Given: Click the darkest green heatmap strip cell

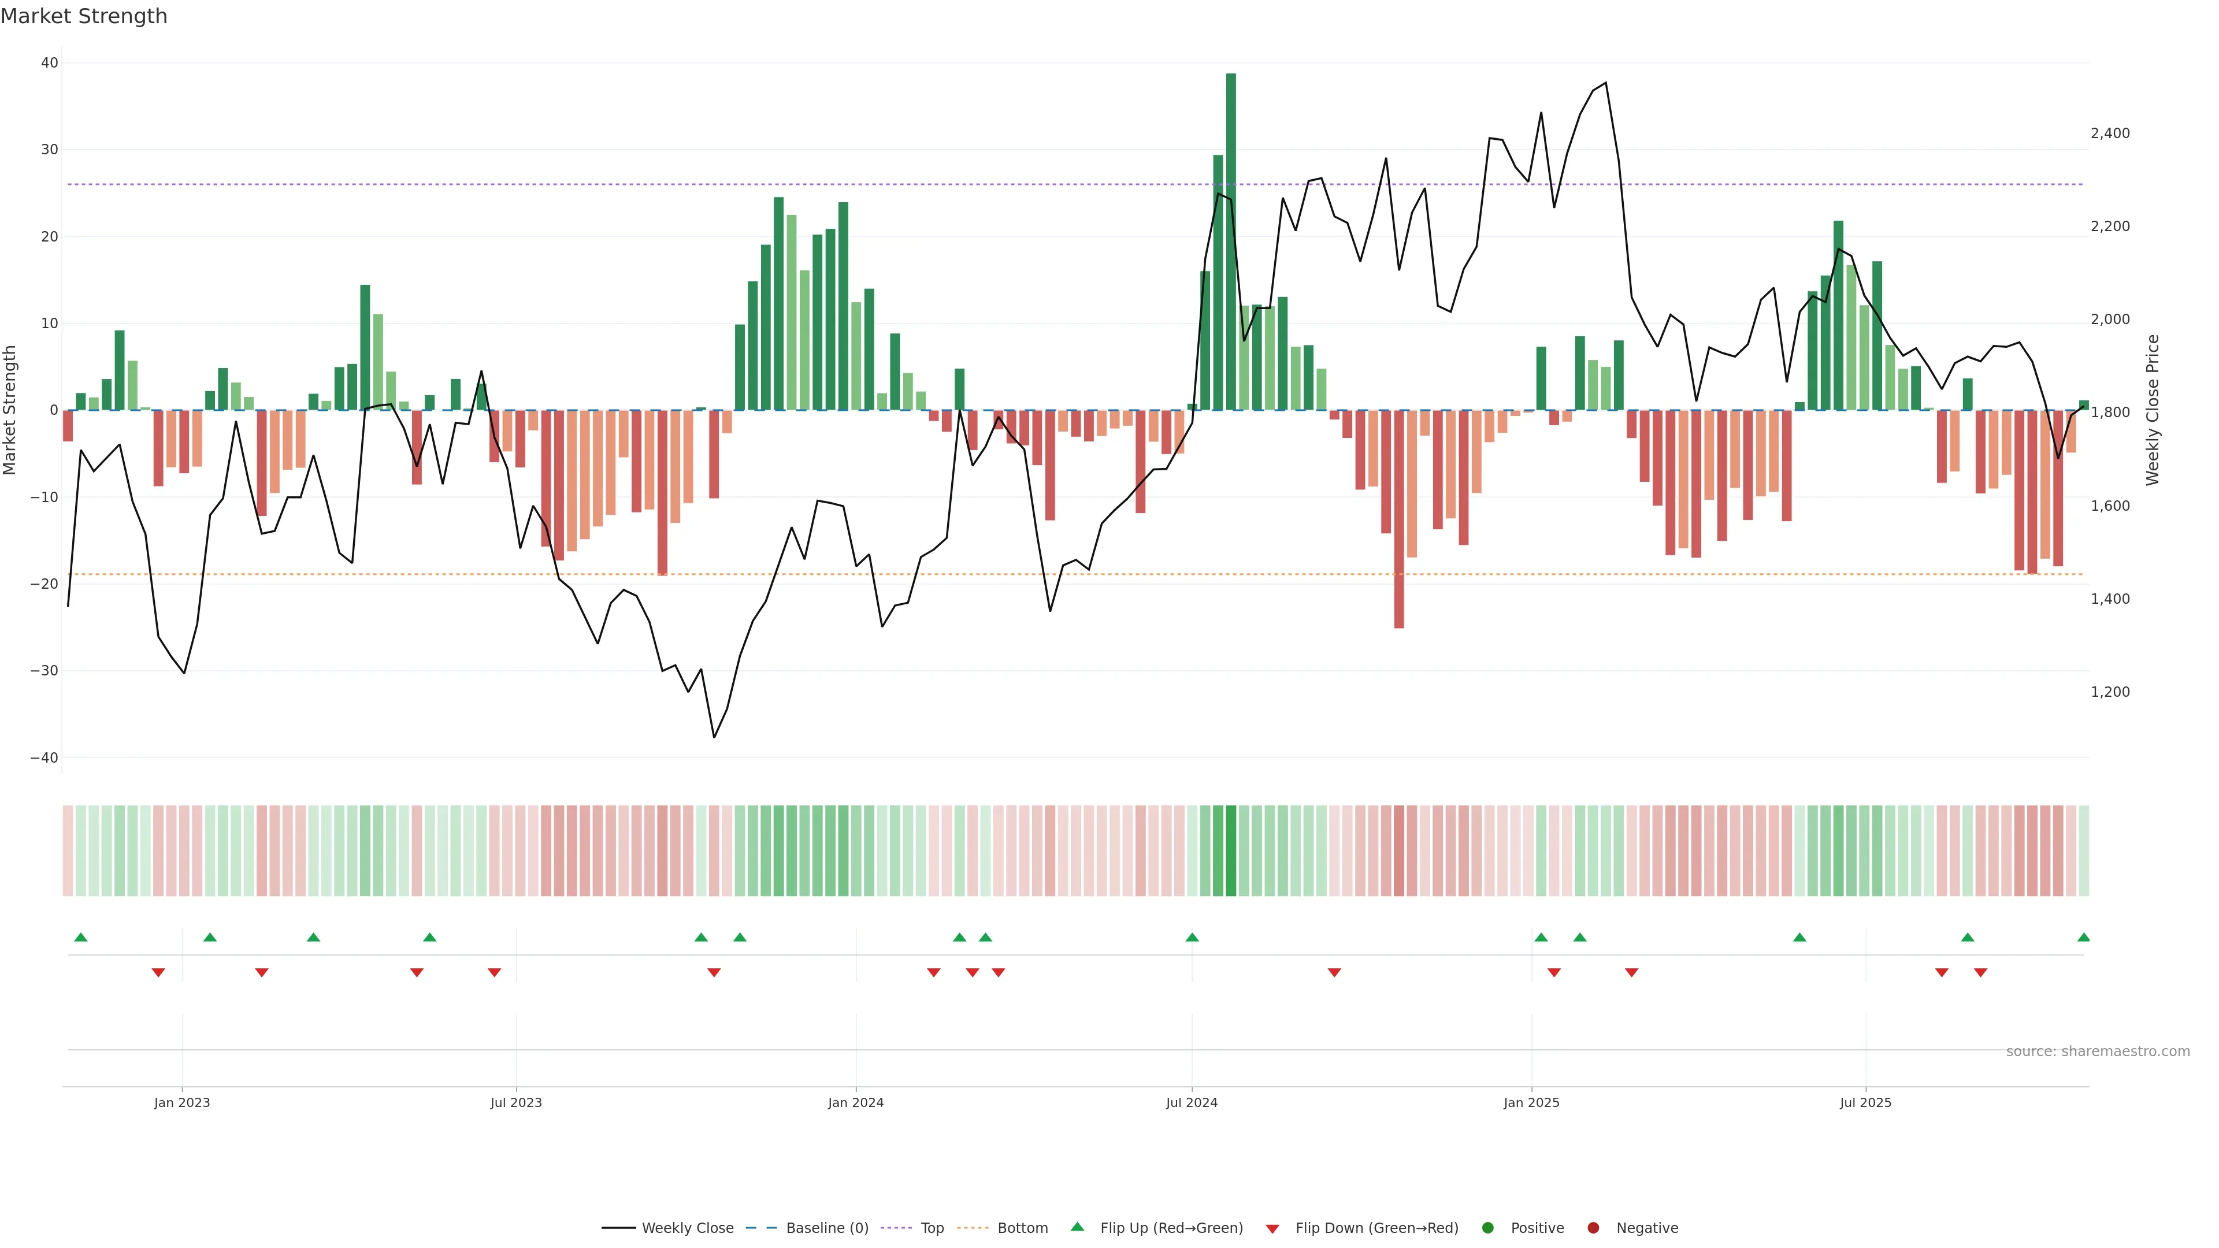Looking at the screenshot, I should point(1231,851).
